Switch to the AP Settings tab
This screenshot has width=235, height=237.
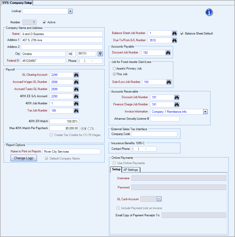point(131,170)
